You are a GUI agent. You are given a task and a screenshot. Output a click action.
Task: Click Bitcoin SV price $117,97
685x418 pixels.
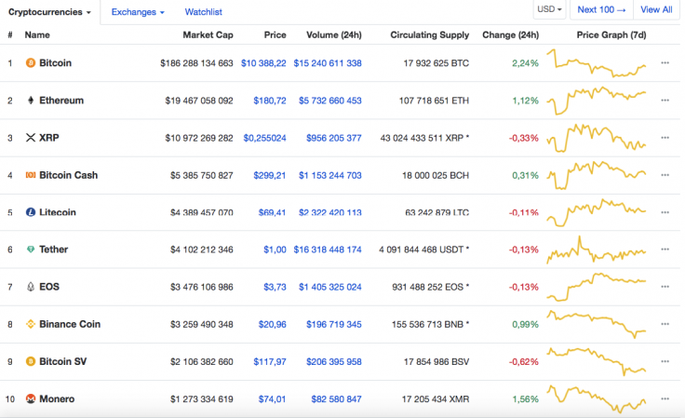point(270,362)
